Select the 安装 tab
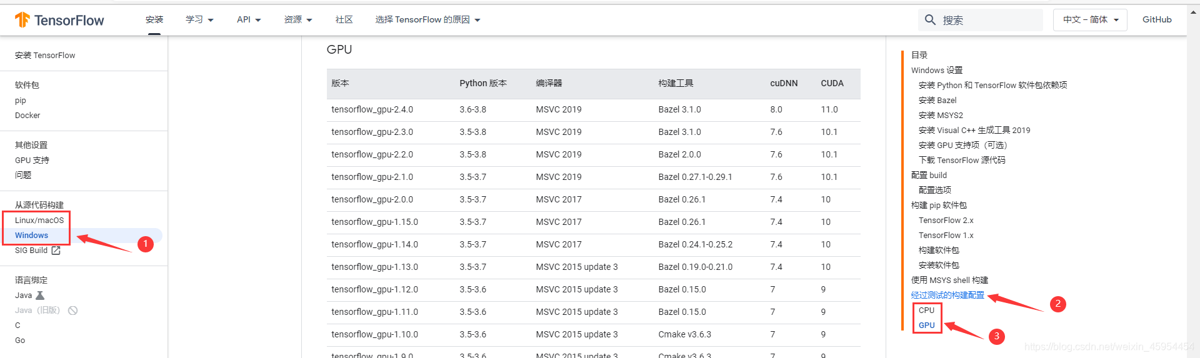1200x358 pixels. pos(154,20)
